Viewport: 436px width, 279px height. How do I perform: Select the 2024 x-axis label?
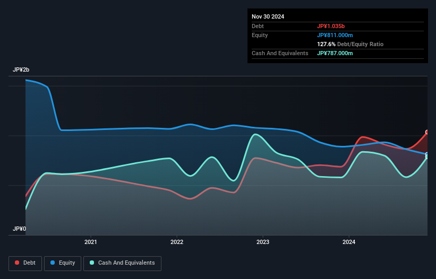coord(349,242)
